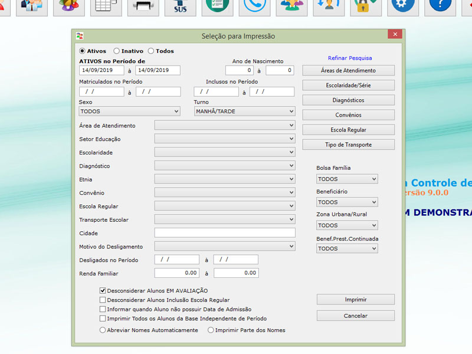The height and width of the screenshot is (354, 472).
Task: Click the blue help question mark icon
Action: (440, 6)
